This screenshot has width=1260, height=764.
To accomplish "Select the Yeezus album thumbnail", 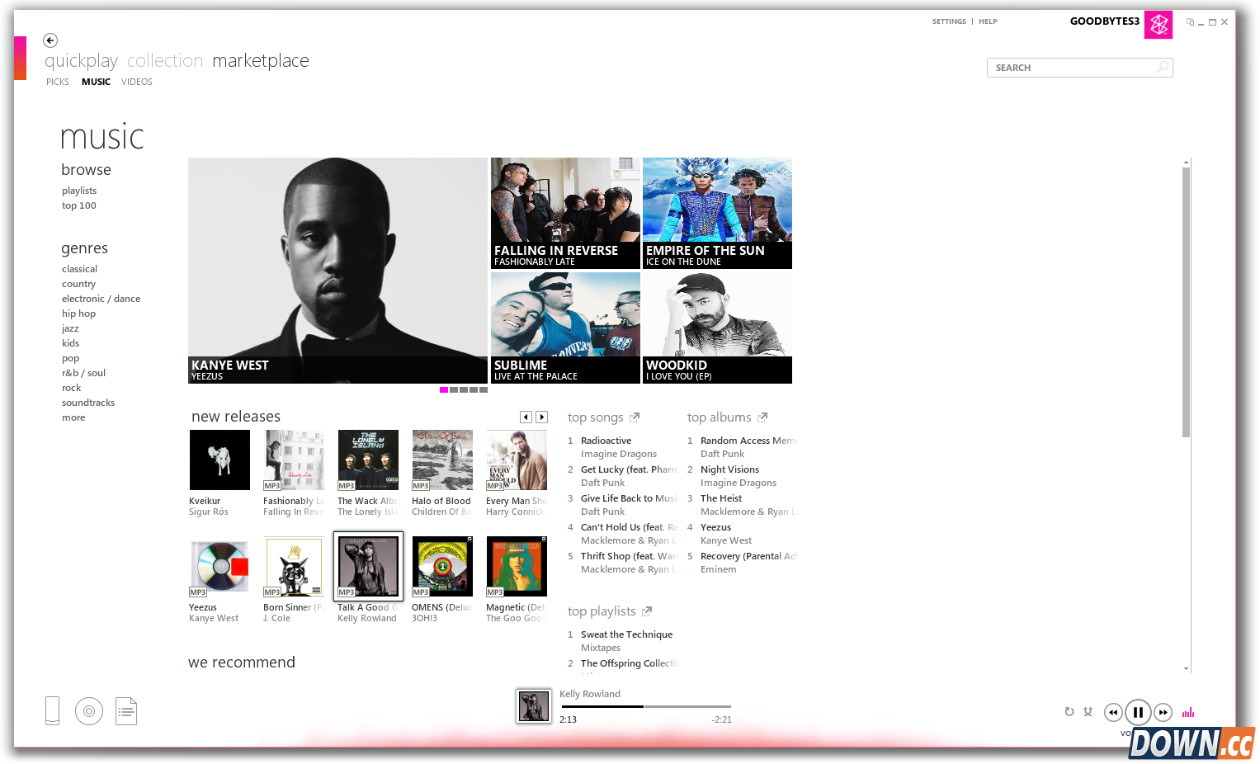I will click(x=219, y=566).
